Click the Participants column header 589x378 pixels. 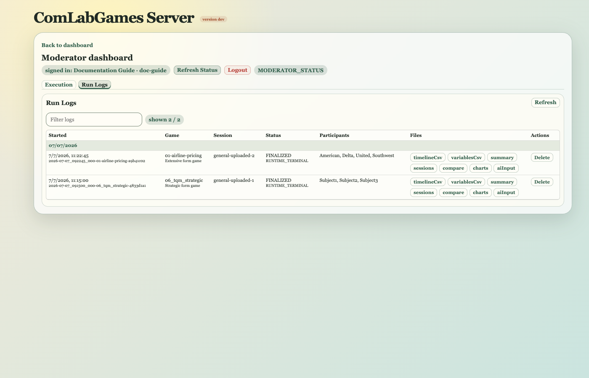[334, 135]
